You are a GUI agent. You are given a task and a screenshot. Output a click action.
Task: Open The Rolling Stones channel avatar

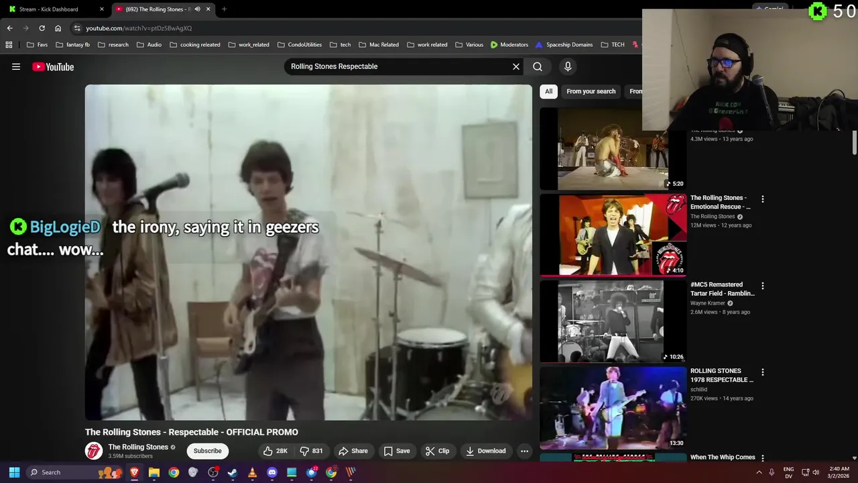[94, 451]
